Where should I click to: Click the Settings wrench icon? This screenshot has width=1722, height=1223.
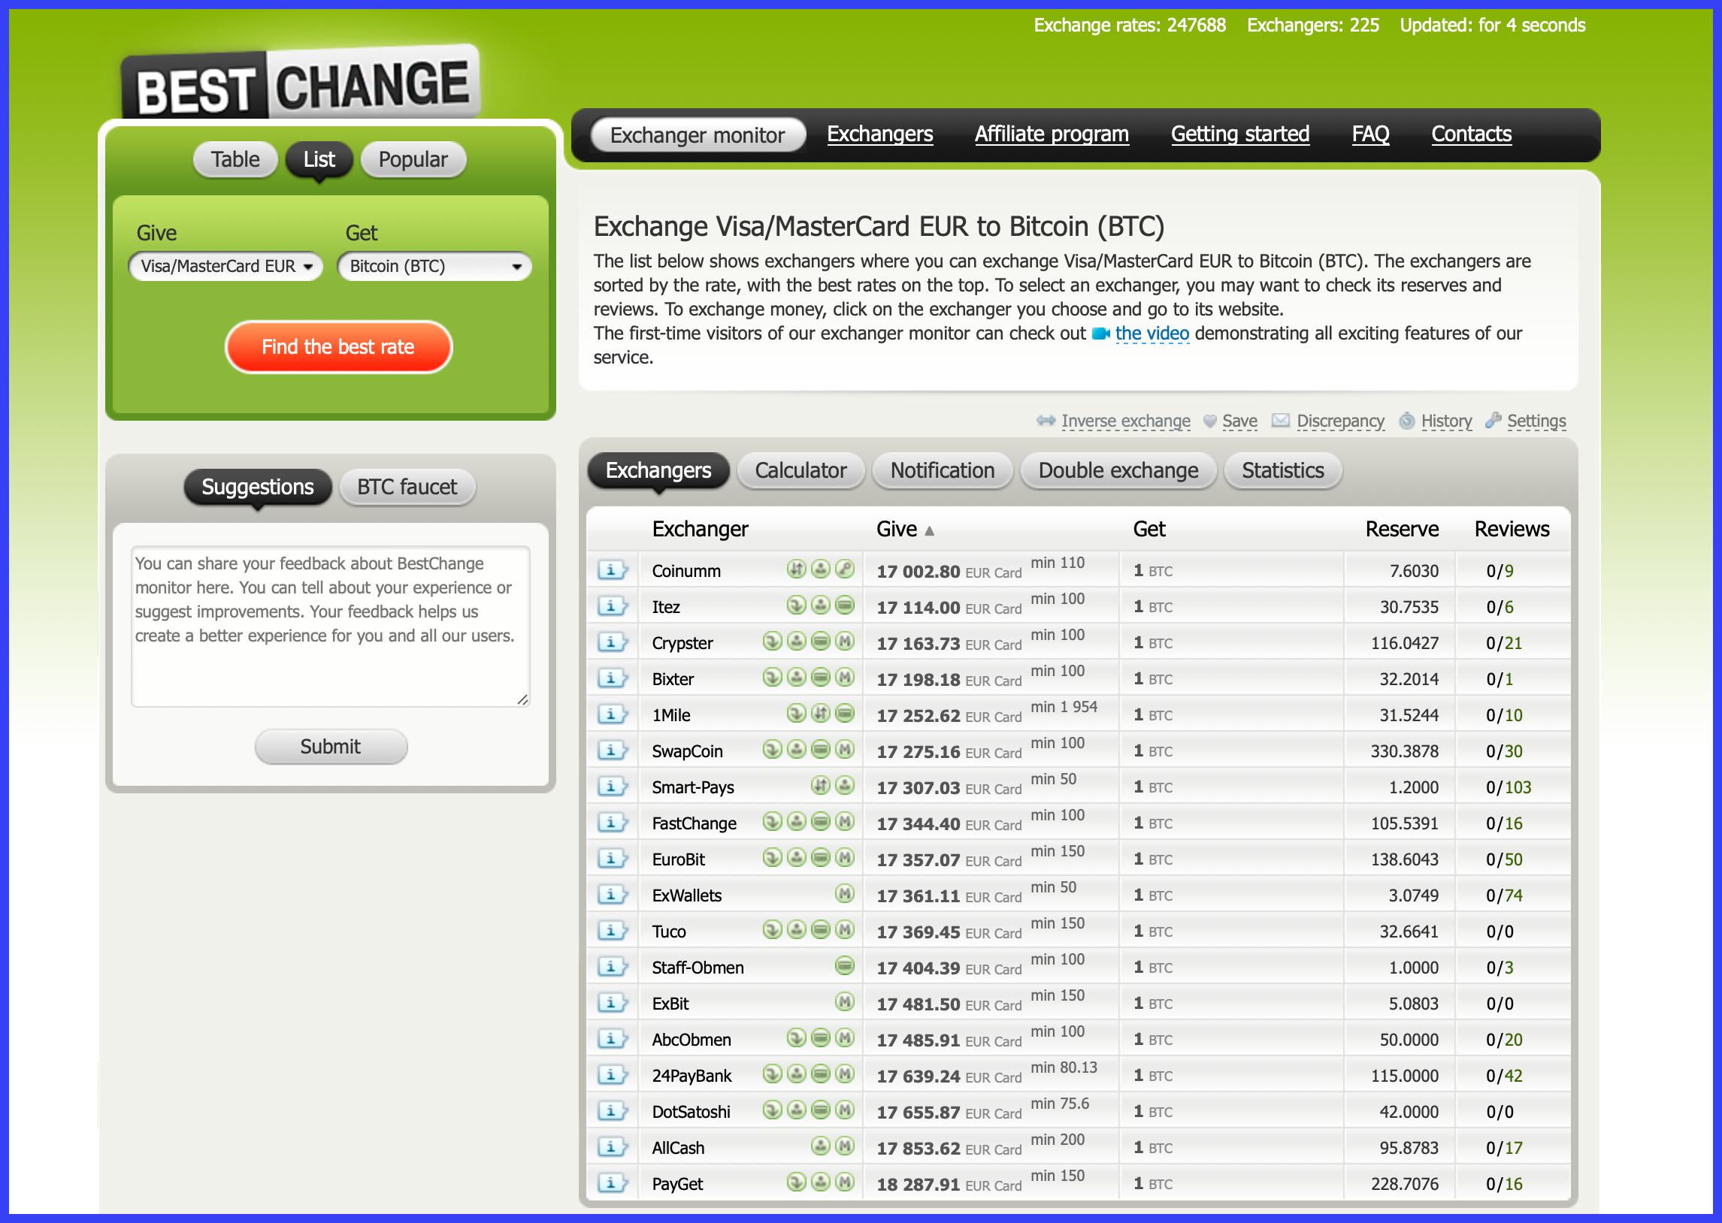coord(1492,420)
